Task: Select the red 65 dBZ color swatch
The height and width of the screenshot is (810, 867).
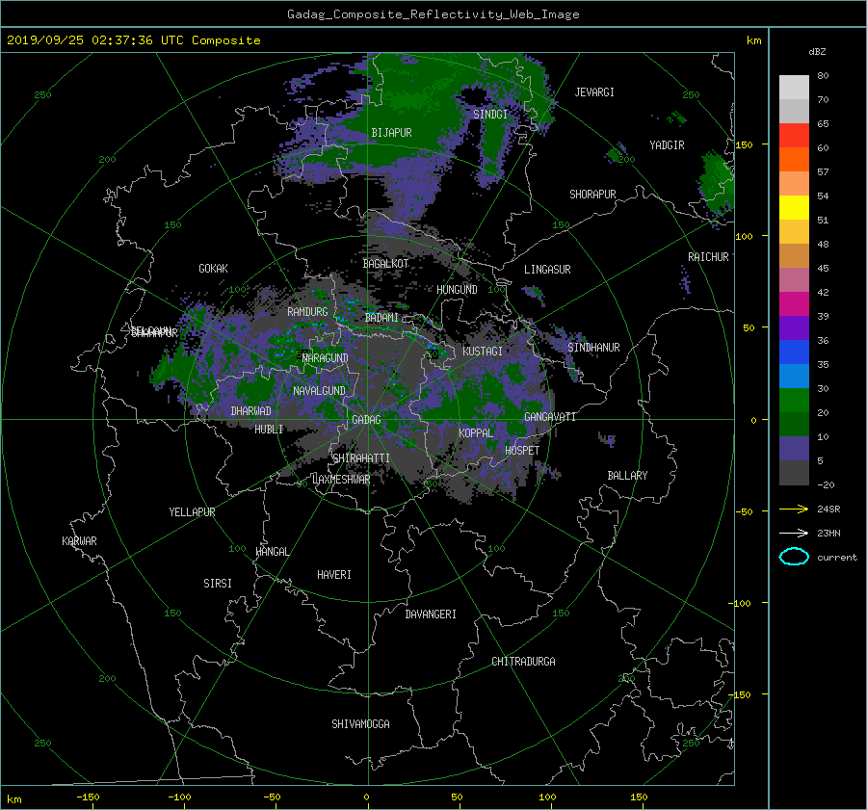Action: (794, 136)
